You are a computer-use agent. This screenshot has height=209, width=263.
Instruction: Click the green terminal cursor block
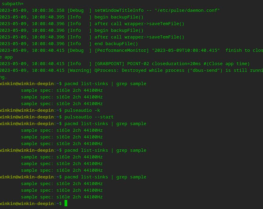coord(66,203)
